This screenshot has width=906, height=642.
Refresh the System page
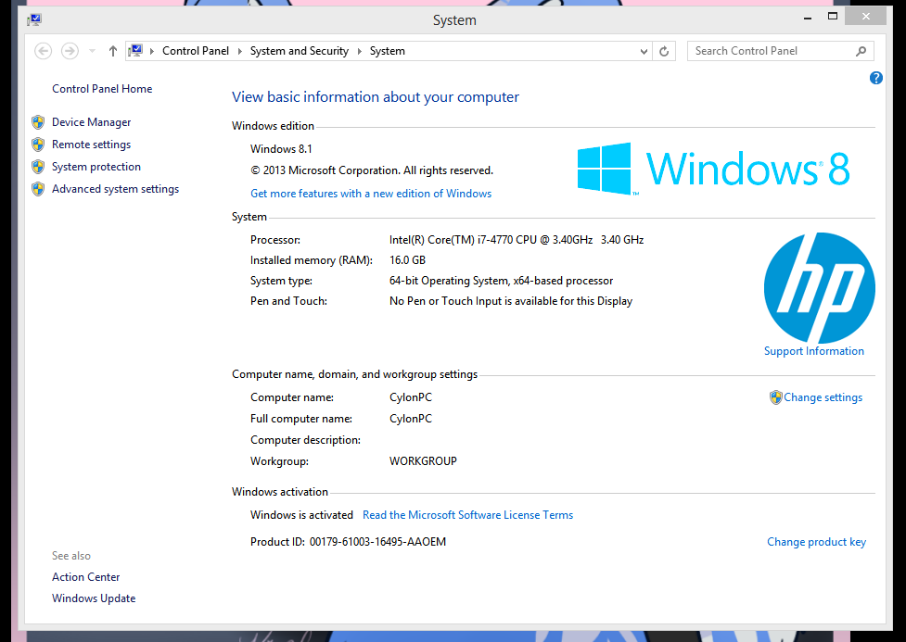(664, 51)
